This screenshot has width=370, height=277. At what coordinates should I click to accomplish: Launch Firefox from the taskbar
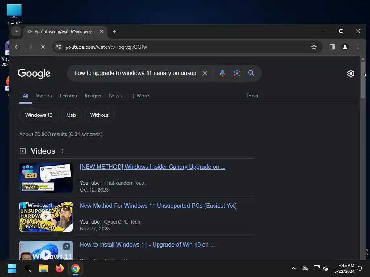point(60,268)
